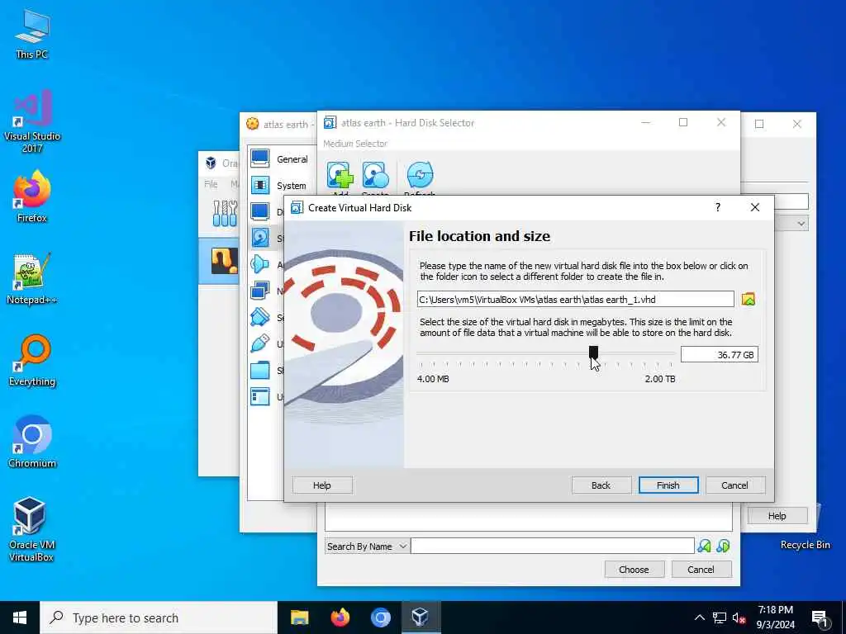Click the Audio speaker icon in settings sidebar
The width and height of the screenshot is (846, 634).
point(260,264)
